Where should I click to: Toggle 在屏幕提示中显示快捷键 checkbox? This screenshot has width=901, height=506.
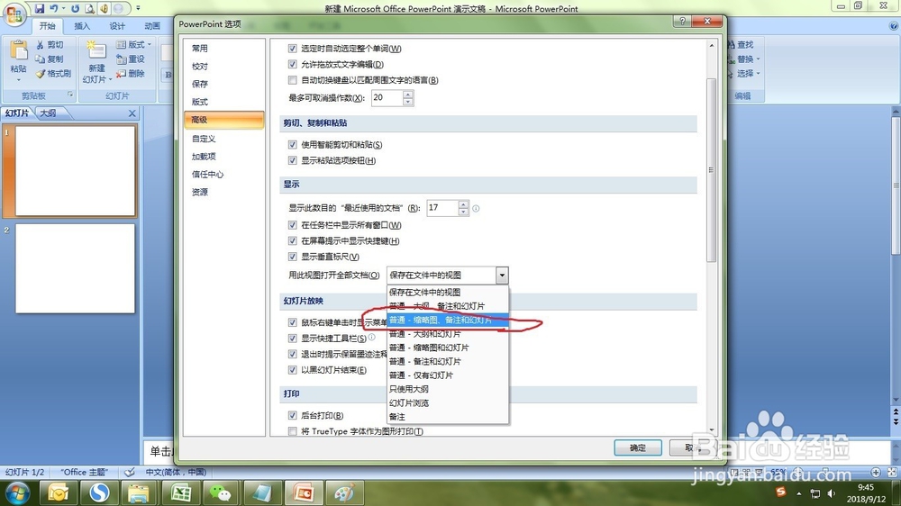[x=293, y=241]
